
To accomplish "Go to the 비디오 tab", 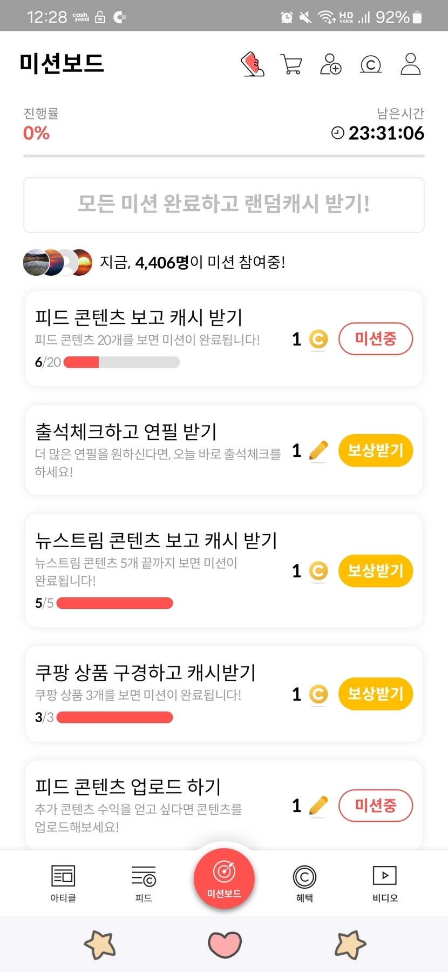I will 385,883.
